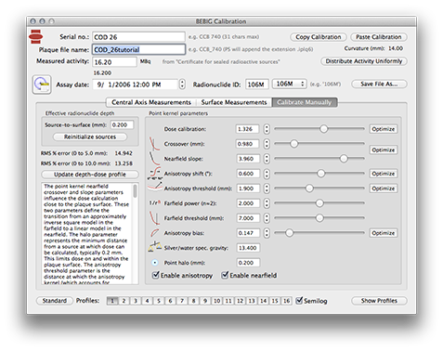The image size is (443, 351).
Task: Click the Anisotropy threshold stepper
Action: point(267,188)
